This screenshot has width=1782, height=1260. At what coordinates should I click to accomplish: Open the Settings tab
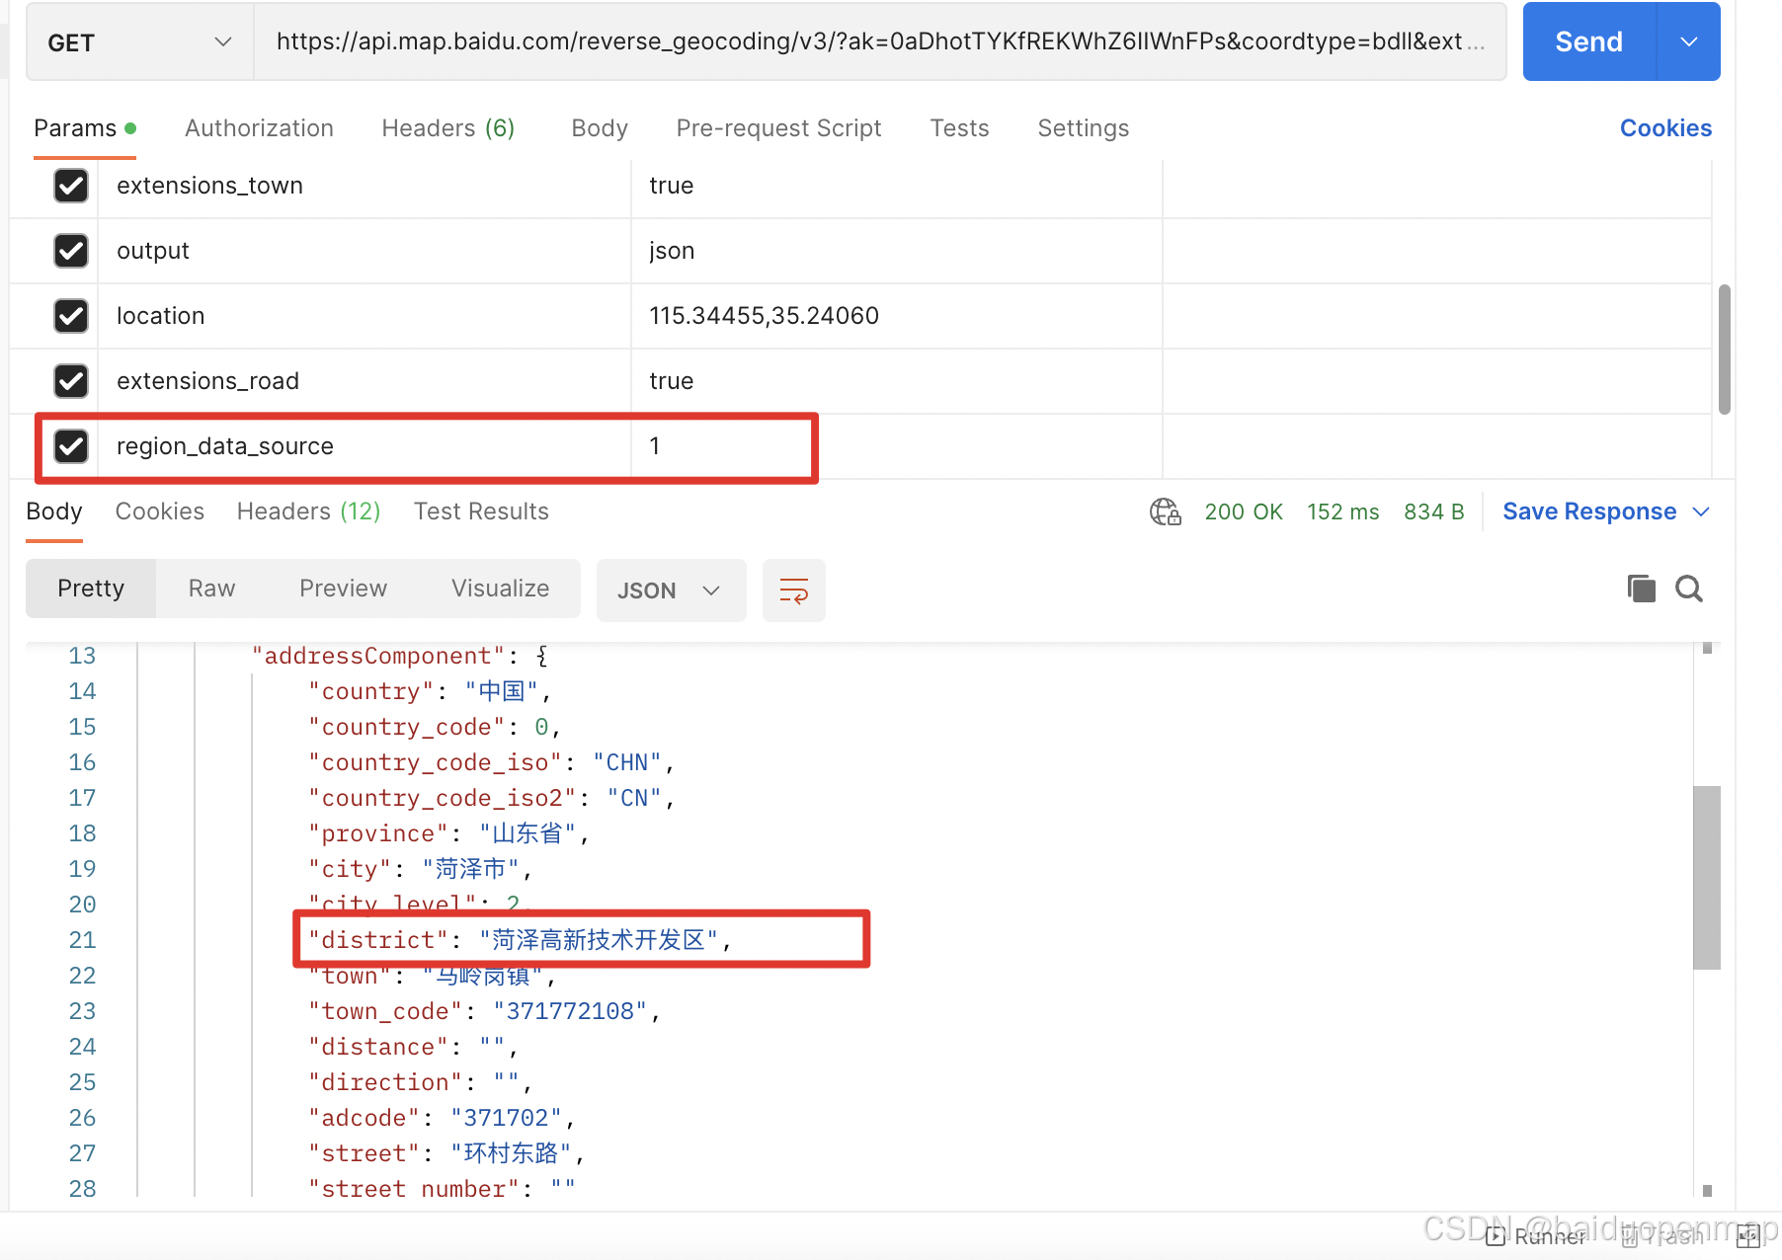pyautogui.click(x=1083, y=128)
